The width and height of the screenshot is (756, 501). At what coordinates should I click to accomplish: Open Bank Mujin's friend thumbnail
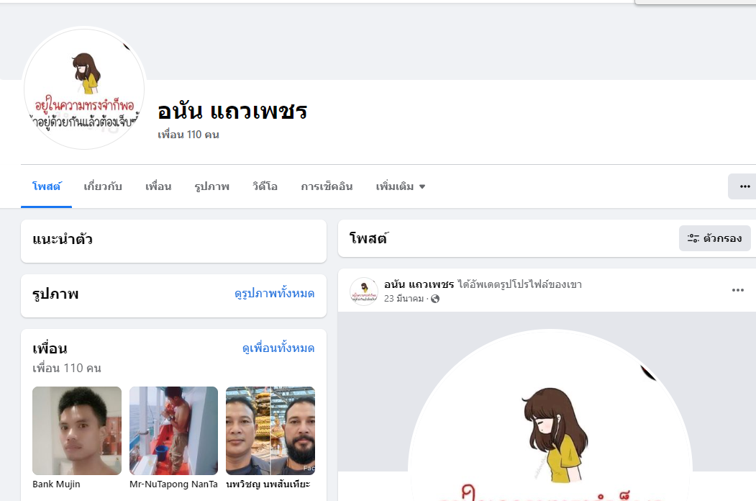pos(77,430)
